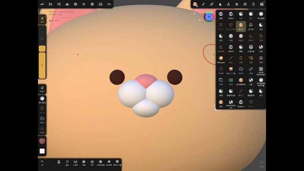Toggle 격자 (Grid) display in bottom bar
Screen dimensions: 304x171
click(x=92, y=163)
